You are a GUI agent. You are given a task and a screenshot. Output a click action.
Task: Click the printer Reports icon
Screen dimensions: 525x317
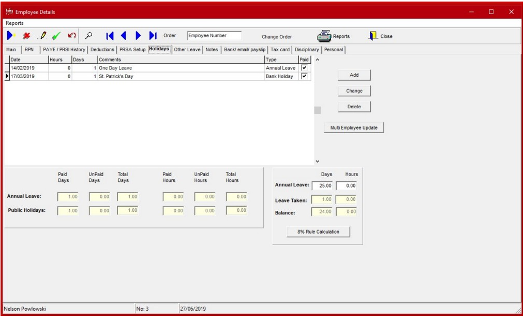tap(323, 35)
